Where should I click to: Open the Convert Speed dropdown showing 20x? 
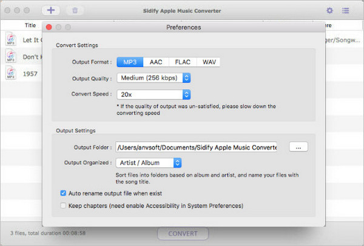153,95
